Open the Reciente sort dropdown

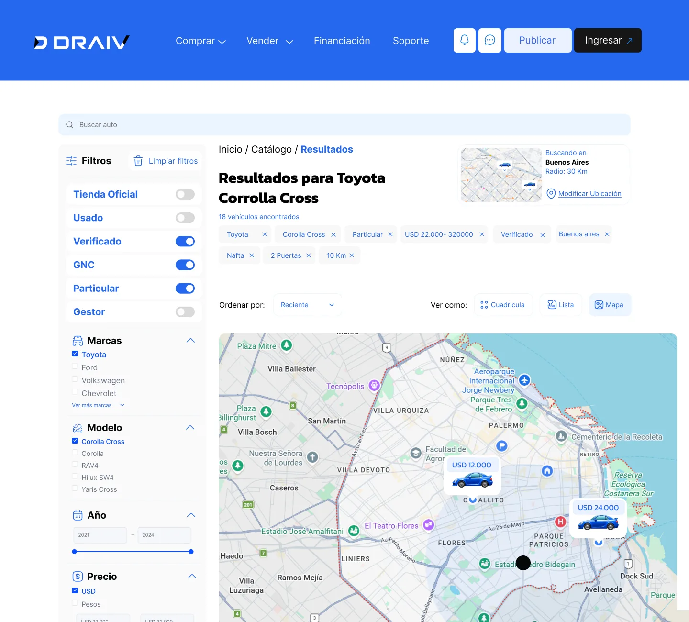[x=308, y=305]
